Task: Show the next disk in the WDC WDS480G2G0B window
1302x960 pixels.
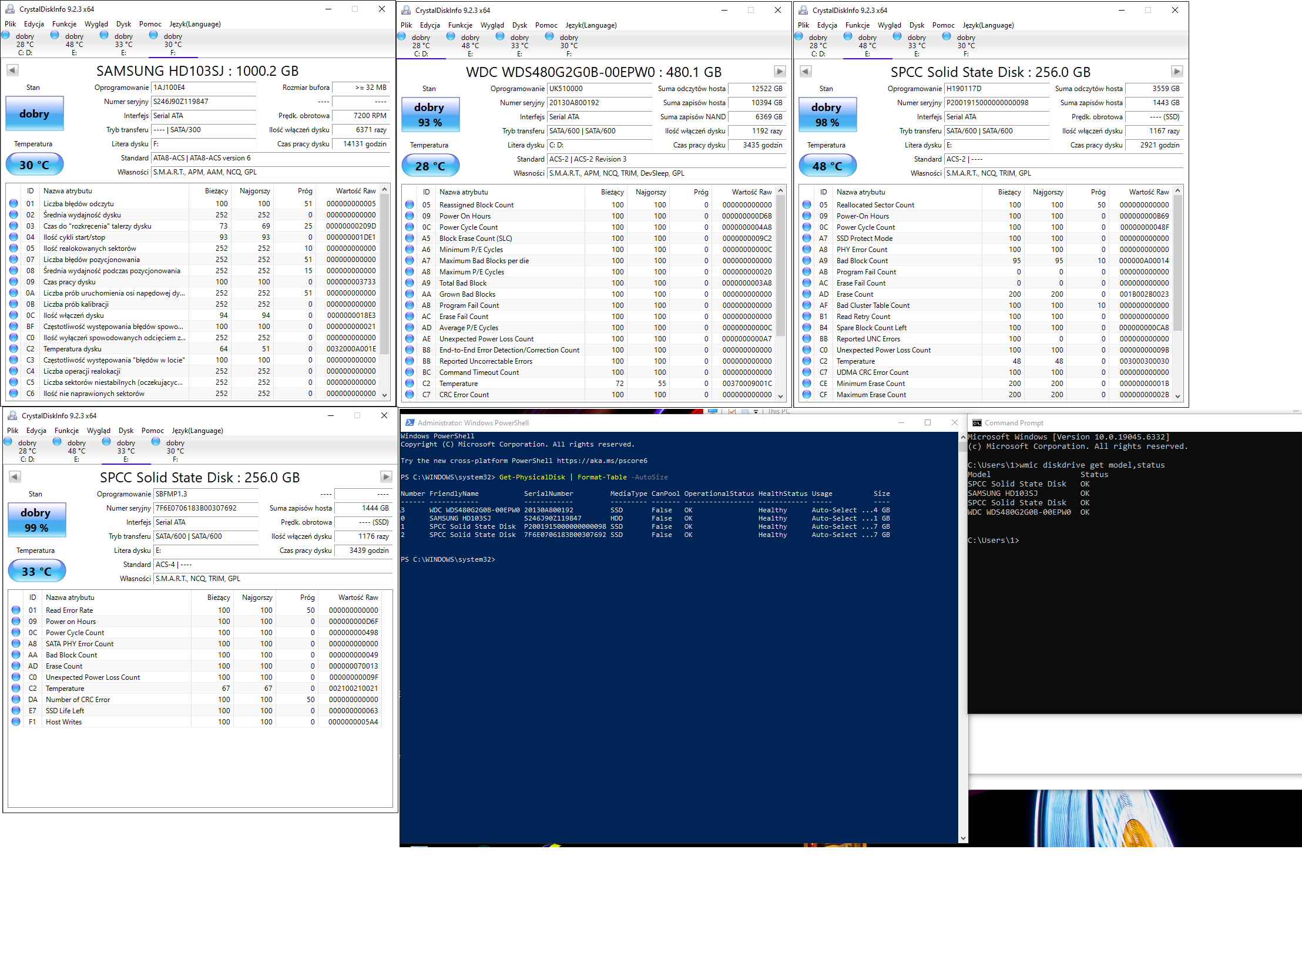Action: 780,72
